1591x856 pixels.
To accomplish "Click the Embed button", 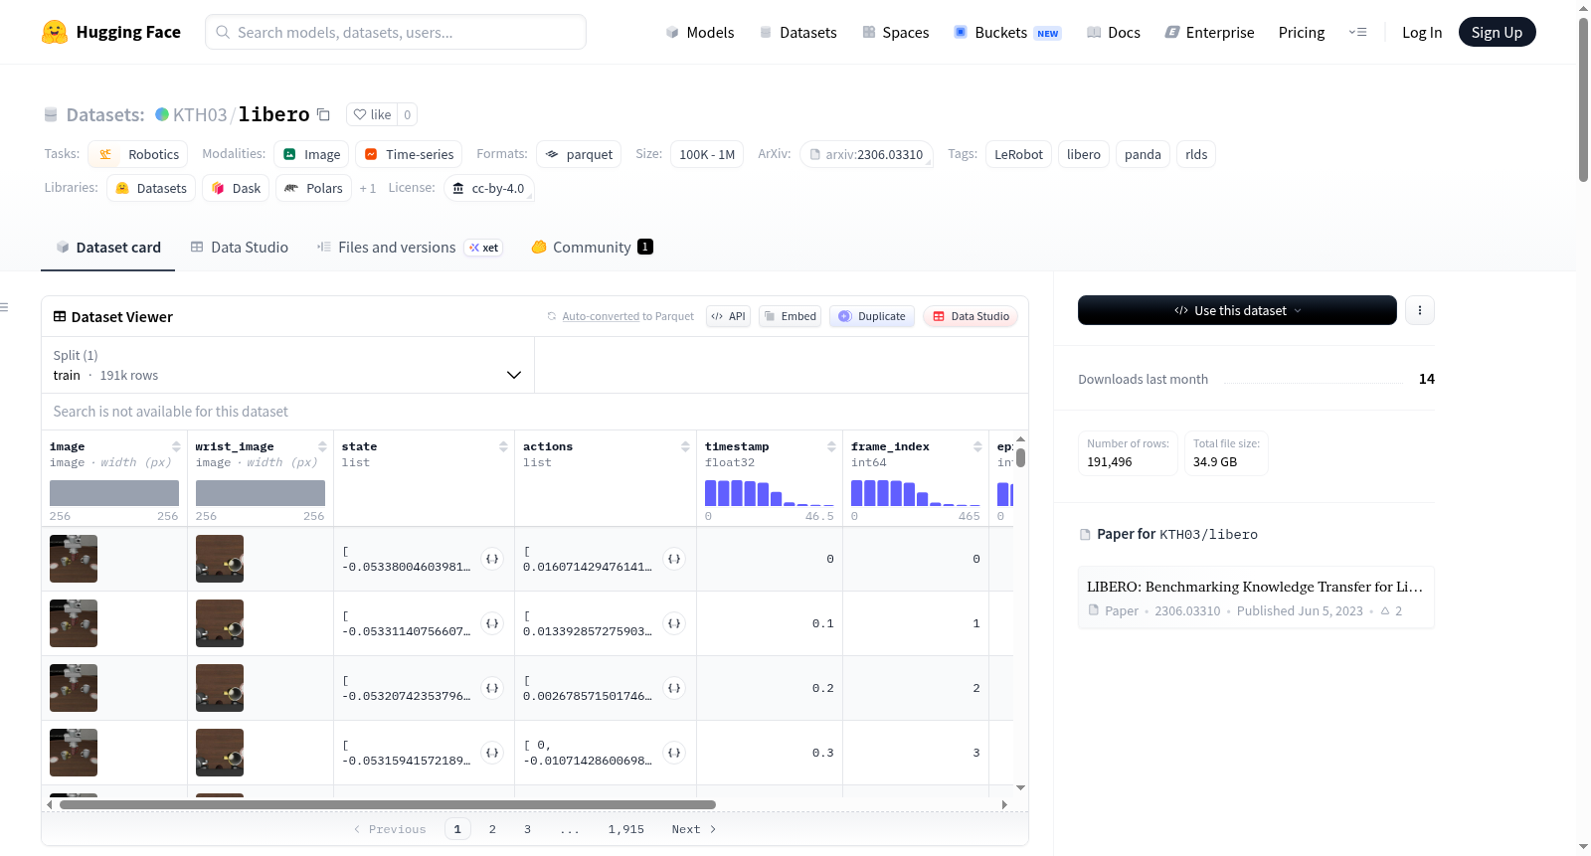I will coord(790,316).
